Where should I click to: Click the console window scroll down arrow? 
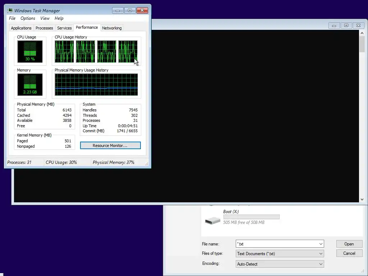pyautogui.click(x=362, y=199)
